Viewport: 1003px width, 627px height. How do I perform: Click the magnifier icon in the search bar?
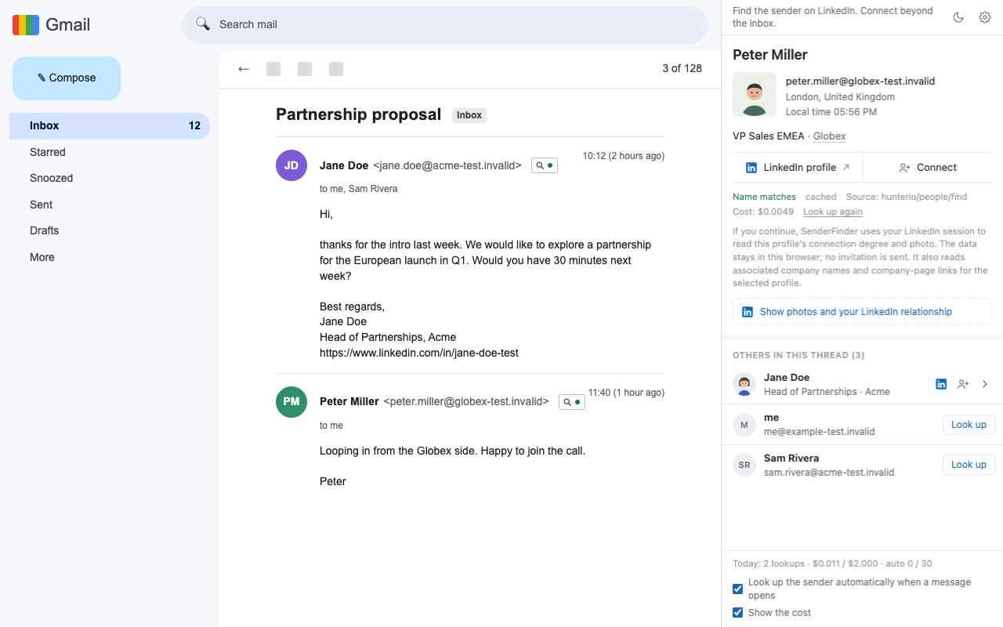click(203, 24)
